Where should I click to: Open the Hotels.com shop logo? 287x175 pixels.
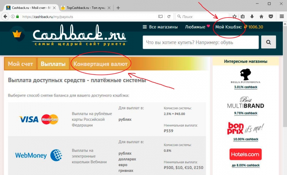point(246,154)
